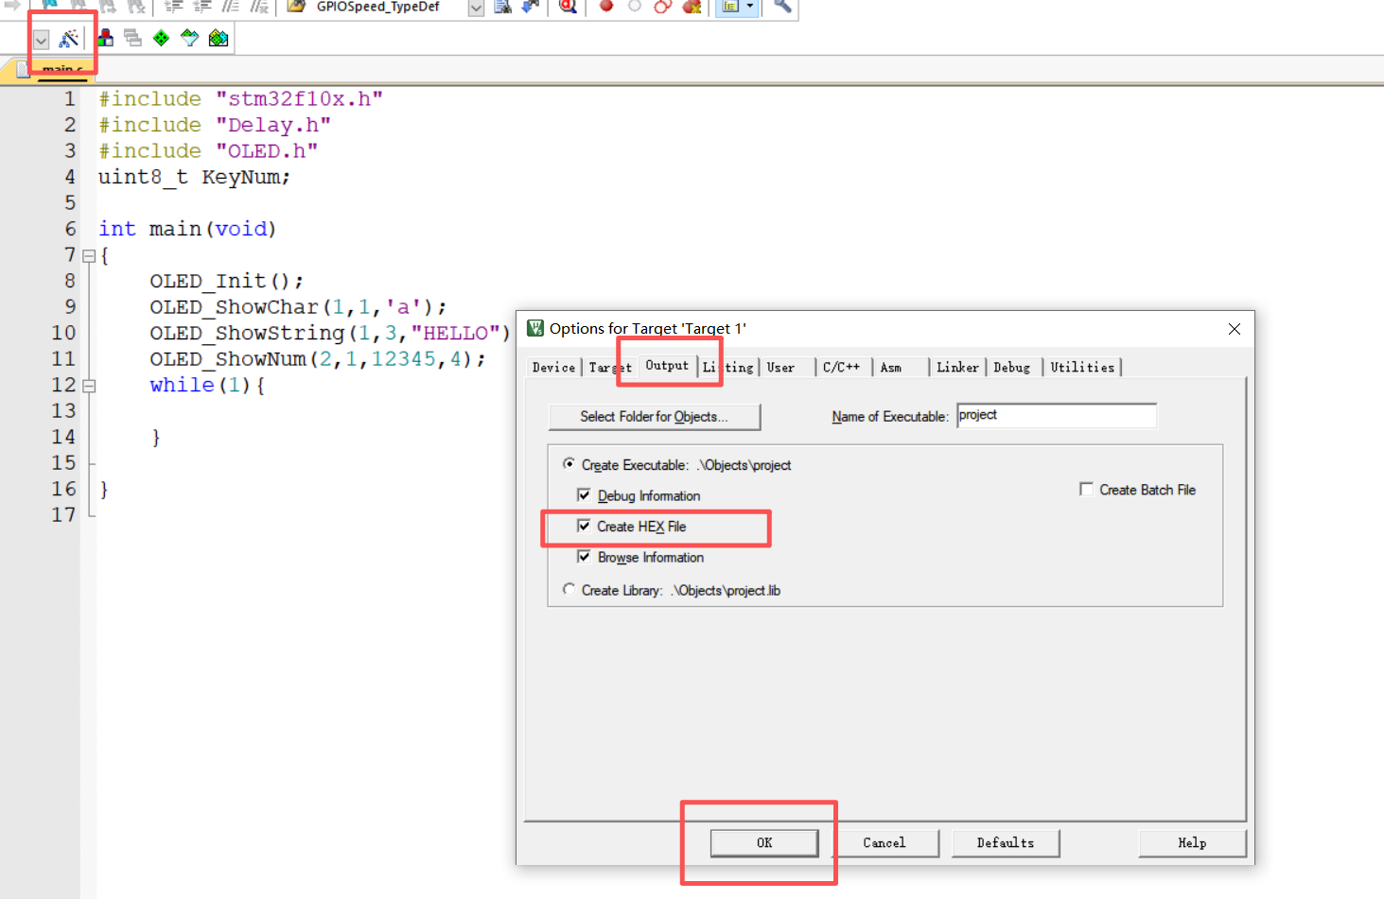
Task: Click line number 17 in the gutter
Action: click(63, 515)
